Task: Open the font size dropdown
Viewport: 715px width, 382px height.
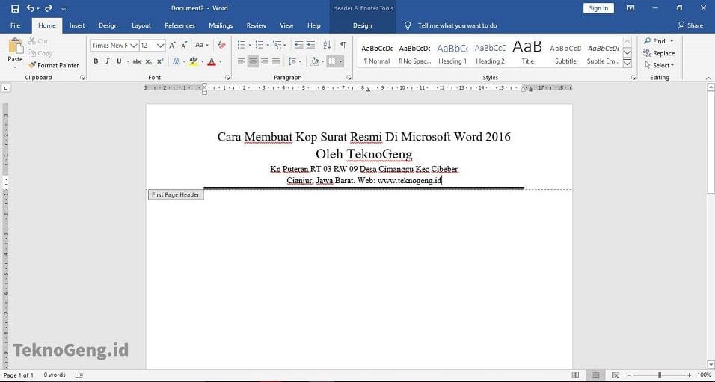Action: click(x=161, y=45)
